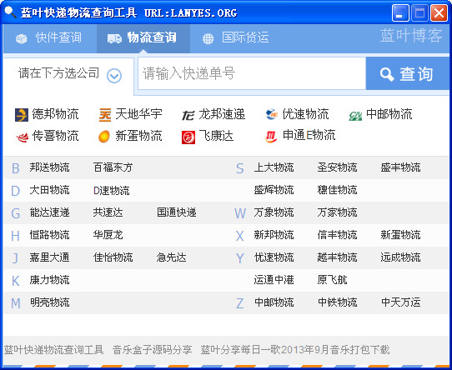
Task: Choose 新邦物流 in row X
Action: click(274, 235)
